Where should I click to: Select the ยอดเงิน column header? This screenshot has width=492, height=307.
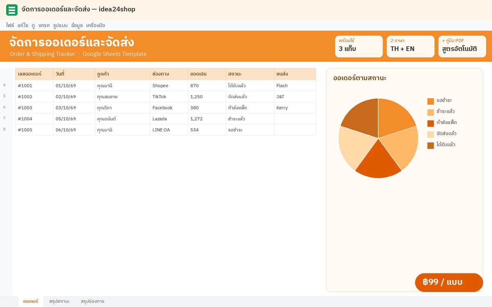click(x=207, y=74)
